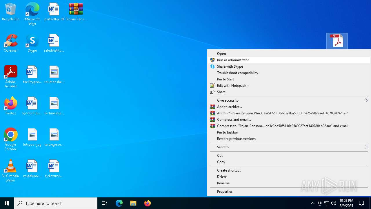Select the VLC media player shortcut
371x209 pixels.
coord(11,171)
